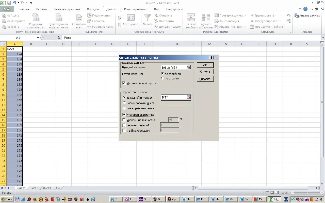Click the Входной интервал text field
This screenshot has width=325, height=203.
pos(174,67)
